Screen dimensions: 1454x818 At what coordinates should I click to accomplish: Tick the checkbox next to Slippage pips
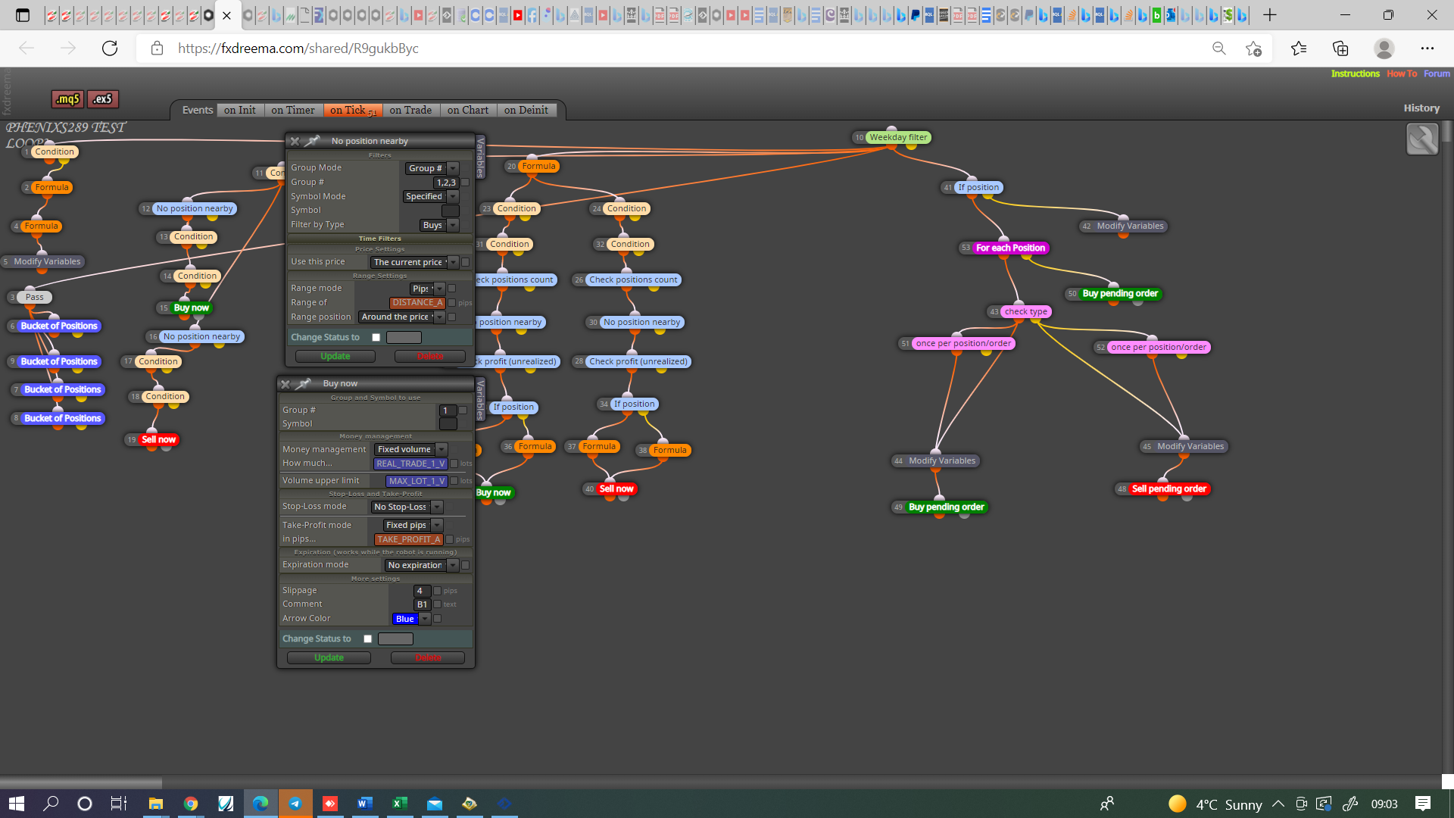438,591
